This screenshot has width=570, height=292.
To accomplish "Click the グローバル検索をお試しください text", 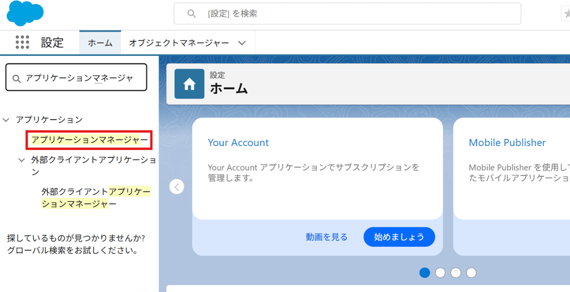I will (x=73, y=251).
